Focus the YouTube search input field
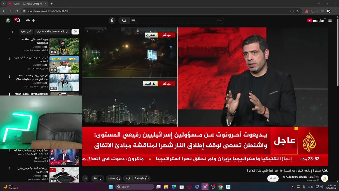Viewport: 339px width, 191px height. point(177,20)
